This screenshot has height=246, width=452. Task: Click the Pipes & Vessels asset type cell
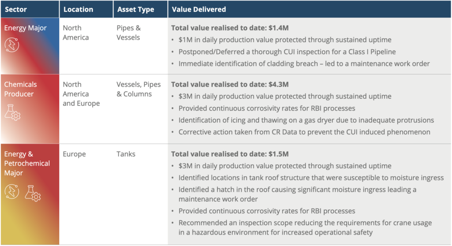tap(128, 33)
